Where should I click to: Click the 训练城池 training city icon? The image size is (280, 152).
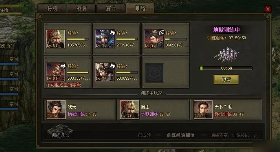point(60,131)
